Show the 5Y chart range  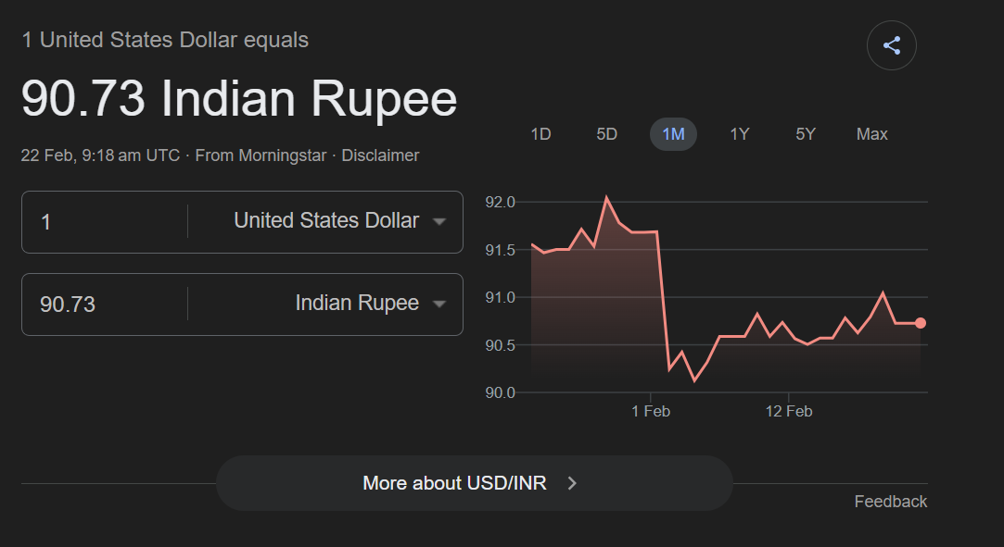tap(806, 134)
